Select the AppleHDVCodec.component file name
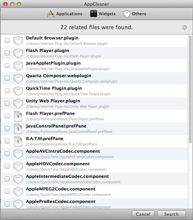 point(58,164)
